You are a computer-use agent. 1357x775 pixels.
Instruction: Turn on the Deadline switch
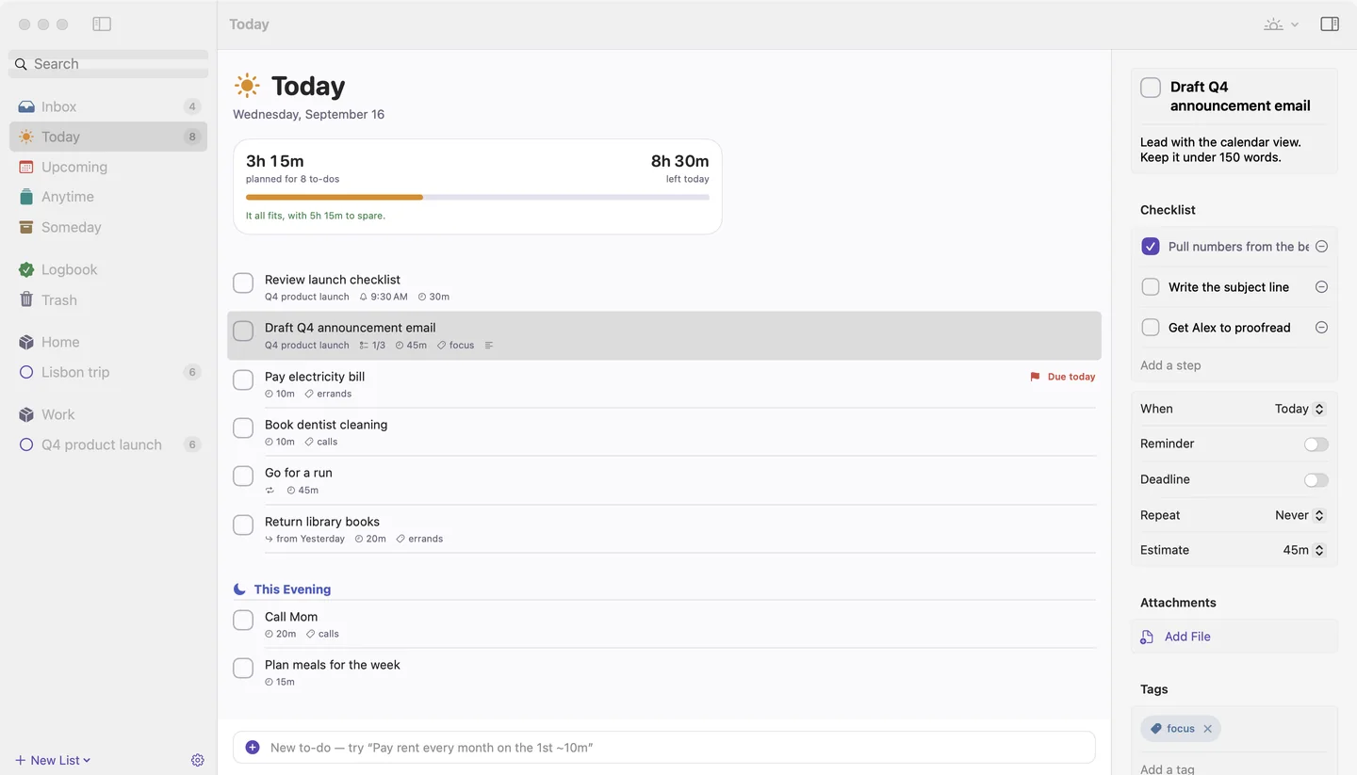click(x=1316, y=480)
